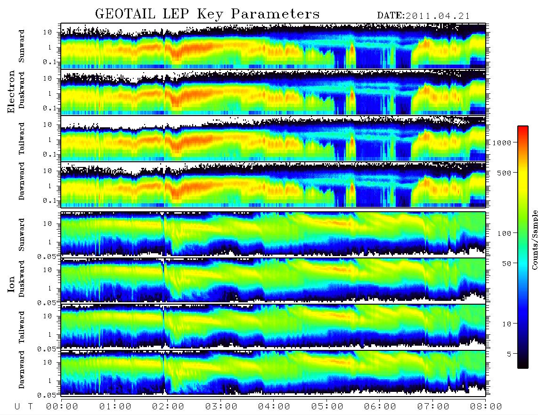This screenshot has width=538, height=415.
Task: Click the vertical "Ion" group label
Action: (11, 284)
